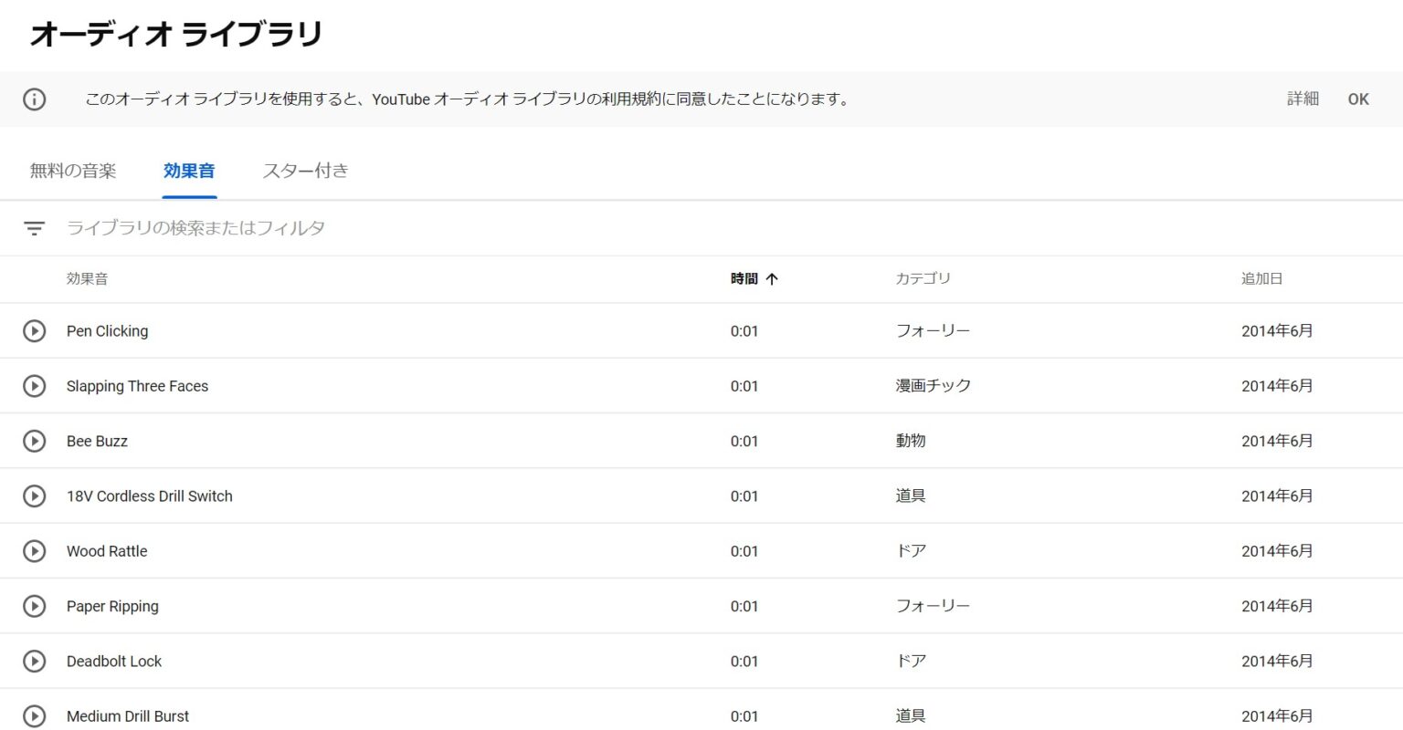This screenshot has height=730, width=1403.
Task: Dismiss the notice with the OK button
Action: [1358, 99]
